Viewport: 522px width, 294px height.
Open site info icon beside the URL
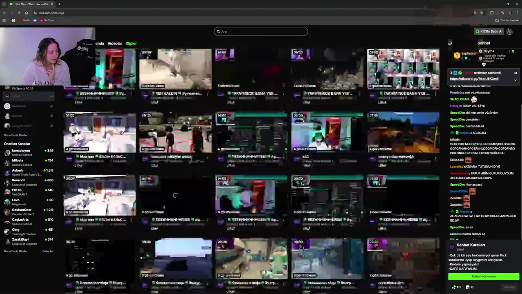pyautogui.click(x=35, y=13)
